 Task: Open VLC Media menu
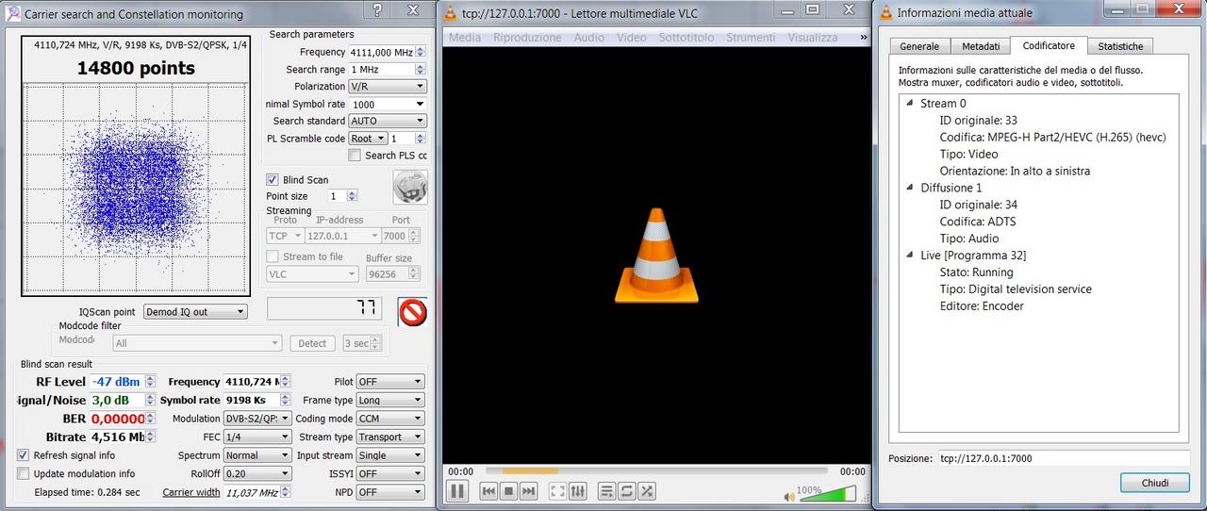tap(465, 37)
